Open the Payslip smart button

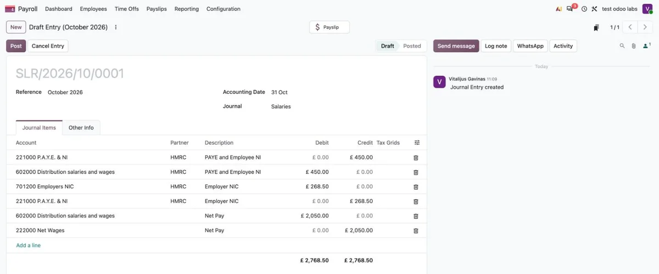coord(329,27)
